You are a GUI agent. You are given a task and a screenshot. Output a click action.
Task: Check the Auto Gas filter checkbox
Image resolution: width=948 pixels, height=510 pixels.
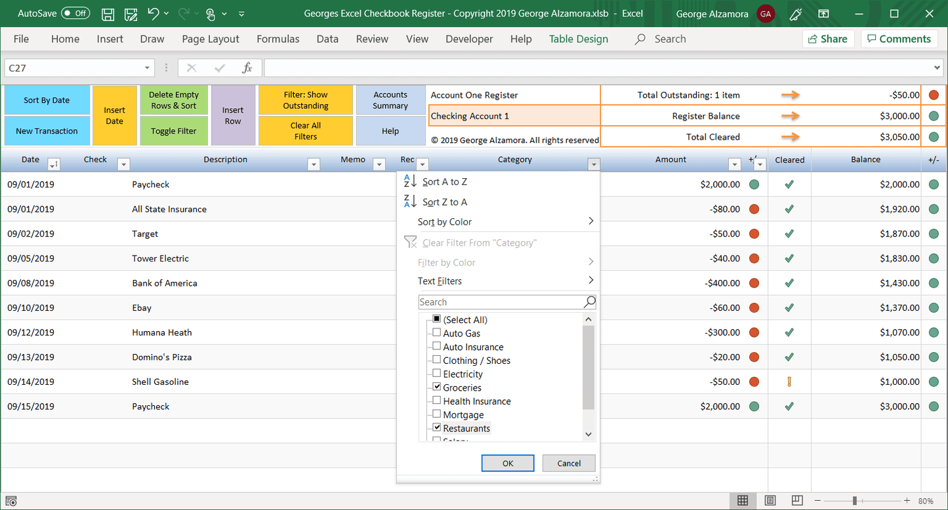[x=437, y=333]
